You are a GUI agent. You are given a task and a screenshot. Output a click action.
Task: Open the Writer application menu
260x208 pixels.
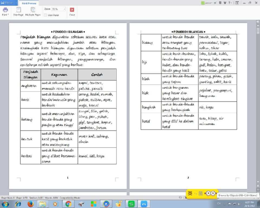(x=7, y=3)
